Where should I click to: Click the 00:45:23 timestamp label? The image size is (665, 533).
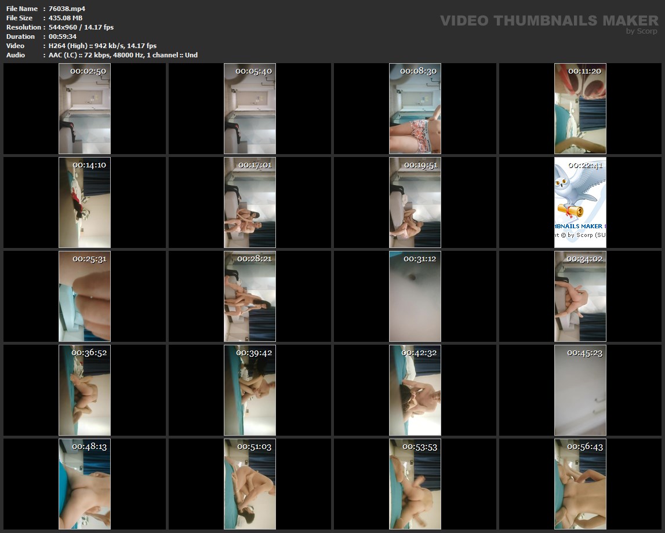click(x=585, y=353)
